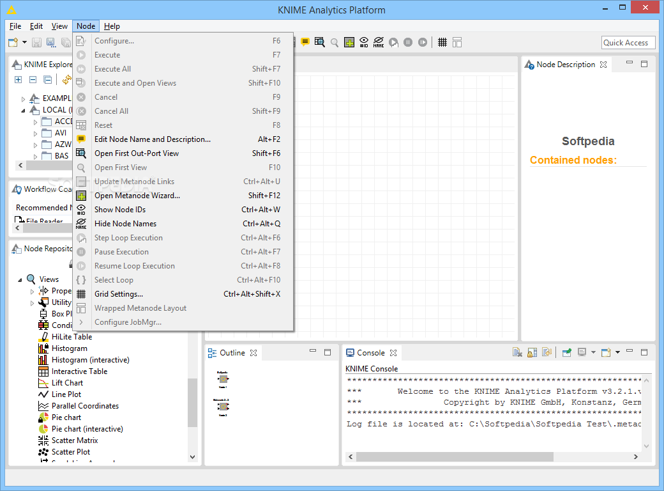Select Grid Settings menu entry

coord(183,294)
